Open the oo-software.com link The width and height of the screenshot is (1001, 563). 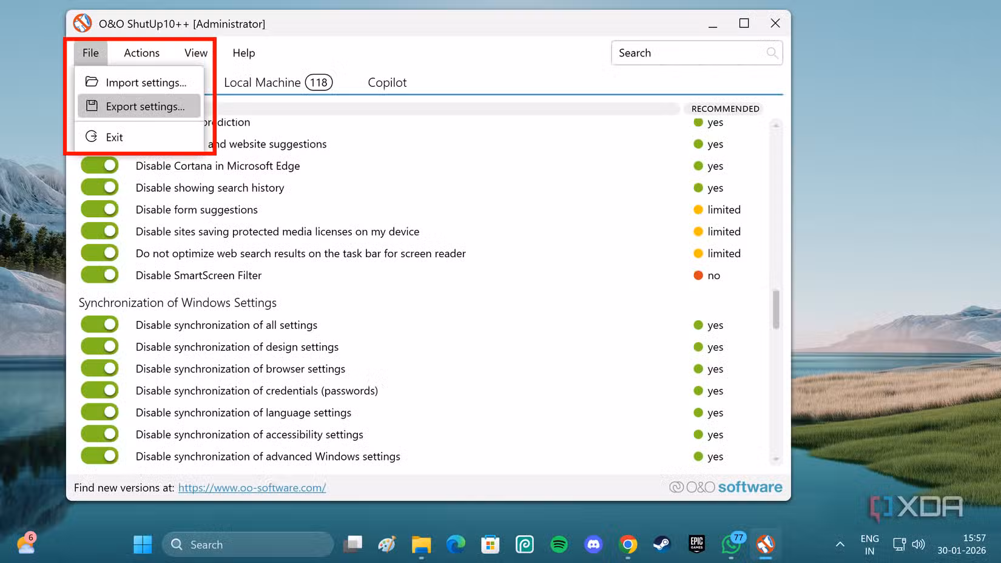[x=252, y=488]
